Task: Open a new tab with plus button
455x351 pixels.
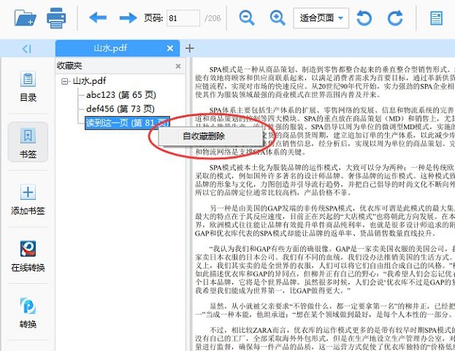Action: click(x=189, y=48)
